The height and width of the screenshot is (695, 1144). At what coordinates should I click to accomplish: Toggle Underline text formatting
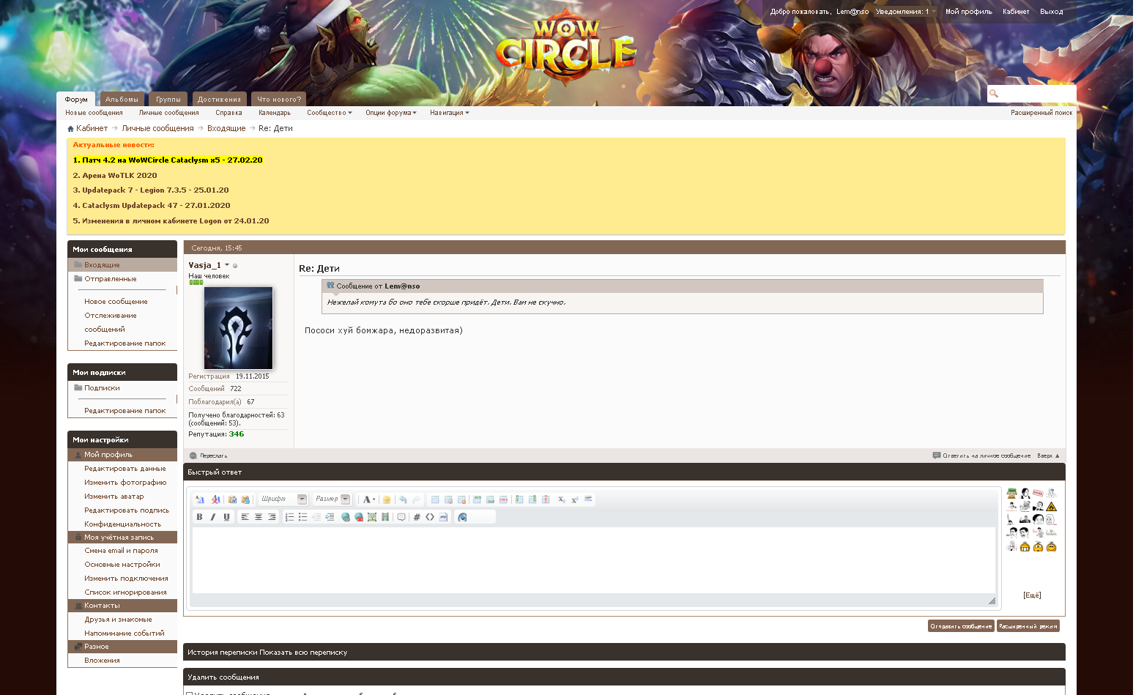point(227,517)
